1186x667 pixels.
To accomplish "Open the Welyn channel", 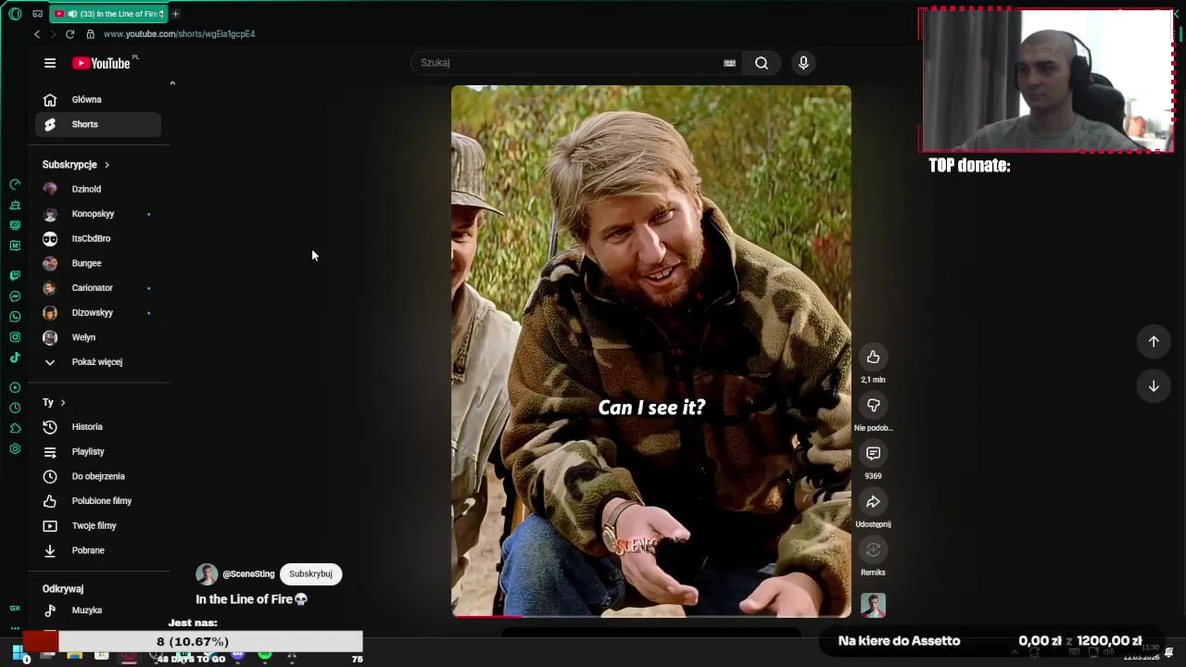I will pos(98,337).
